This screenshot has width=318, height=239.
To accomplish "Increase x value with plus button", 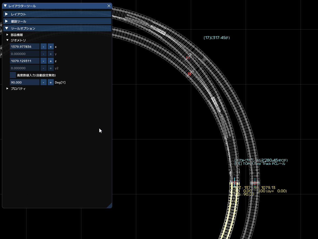I will click(51, 46).
